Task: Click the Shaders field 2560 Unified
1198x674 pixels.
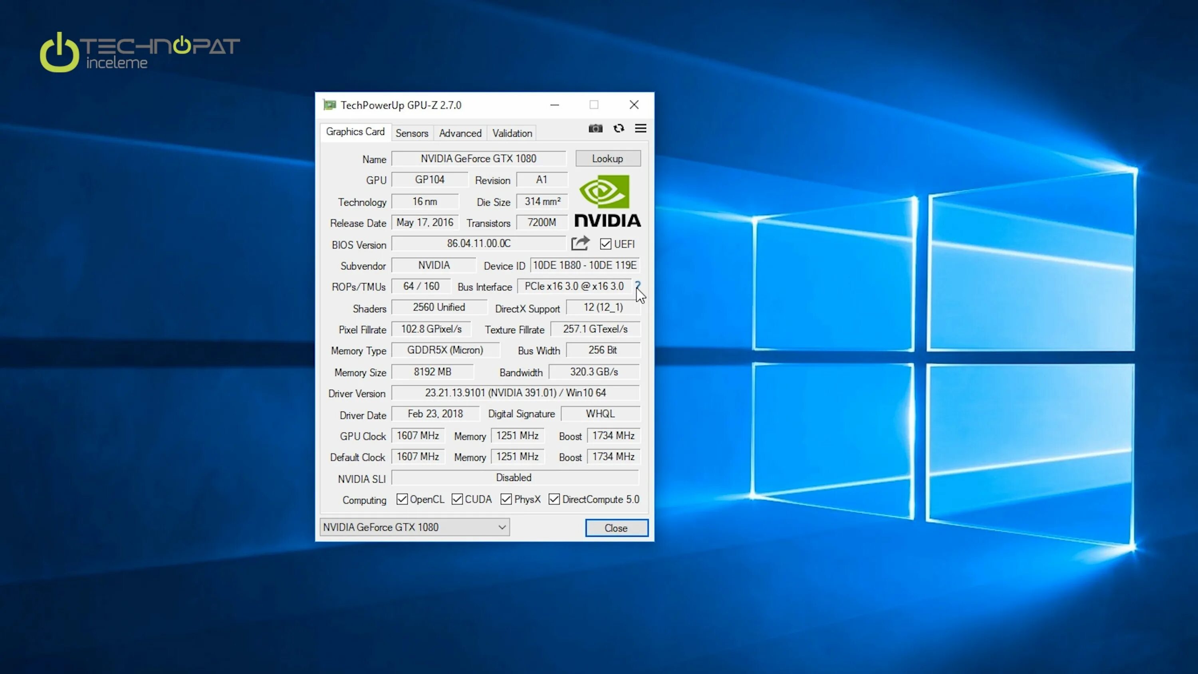Action: (x=439, y=307)
